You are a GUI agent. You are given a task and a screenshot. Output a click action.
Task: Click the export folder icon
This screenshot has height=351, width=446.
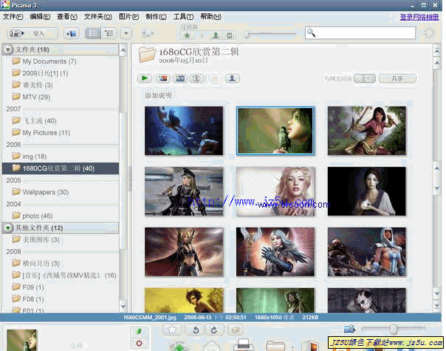[275, 346]
